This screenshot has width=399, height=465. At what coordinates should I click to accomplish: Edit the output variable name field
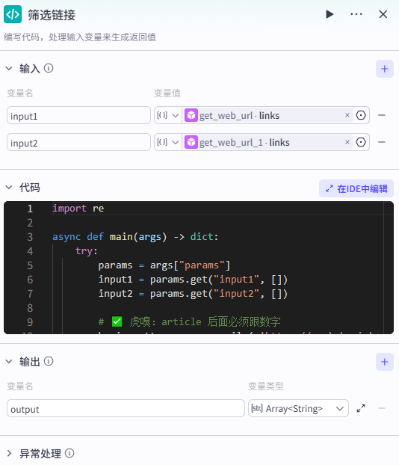(126, 408)
